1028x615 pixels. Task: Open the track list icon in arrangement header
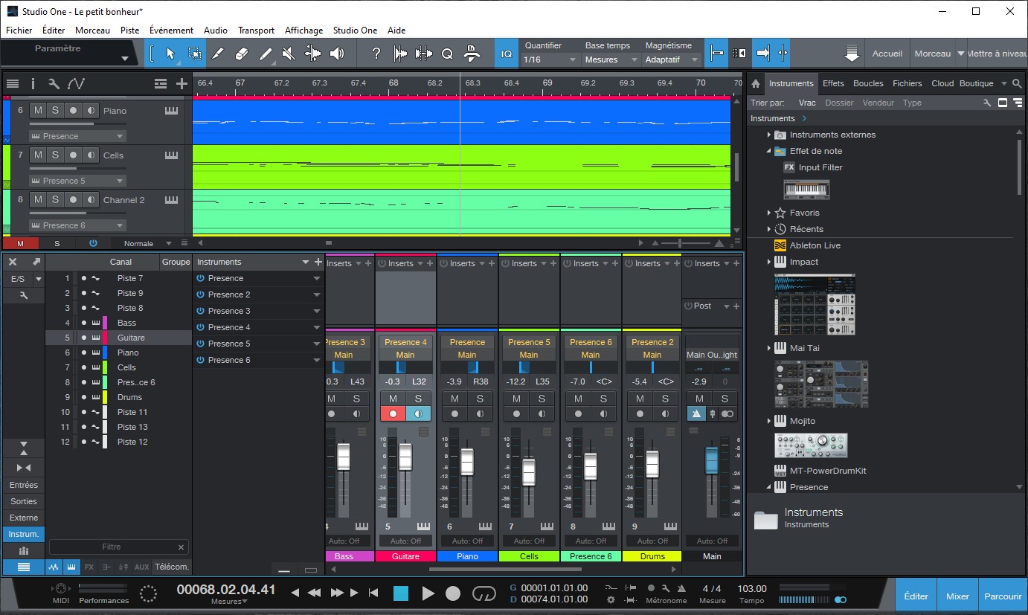click(12, 83)
